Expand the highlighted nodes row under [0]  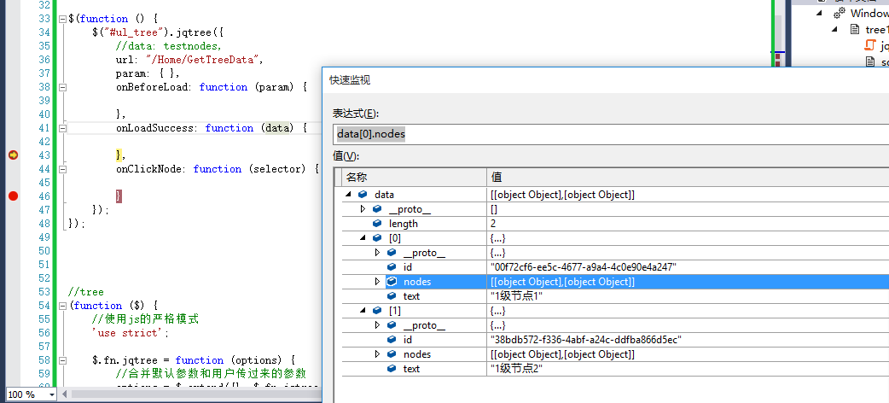click(x=378, y=282)
